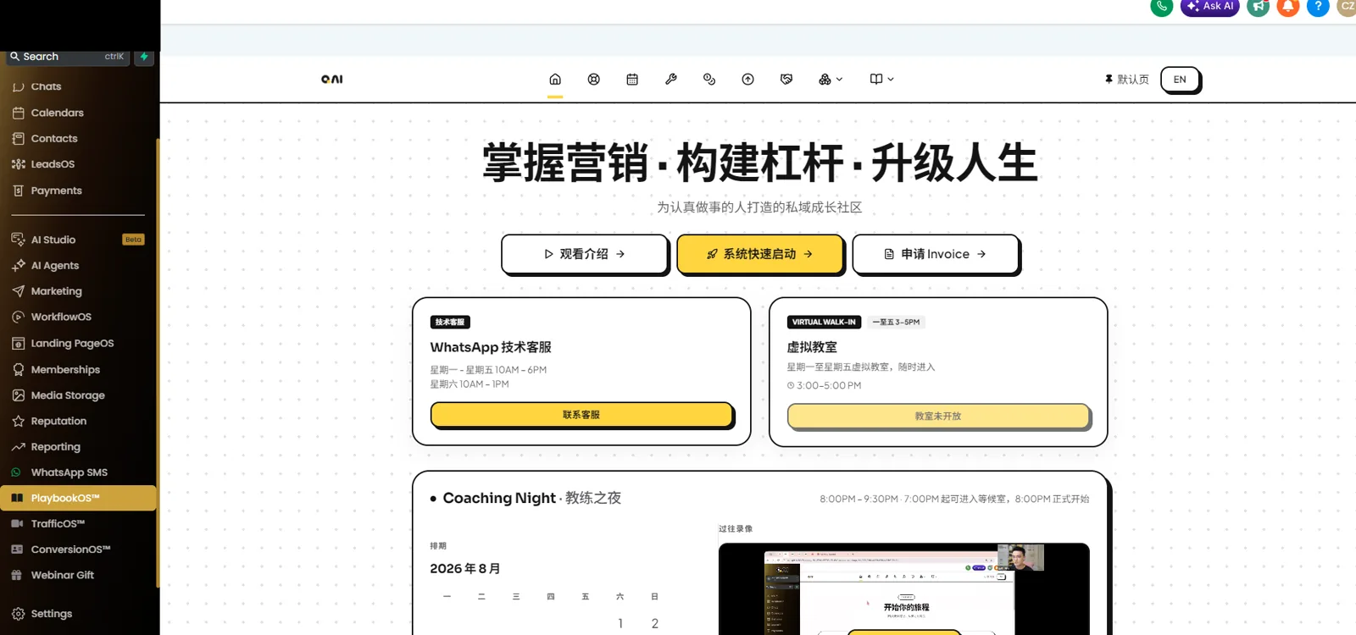This screenshot has width=1356, height=635.
Task: Click the 默认页 pin button
Action: point(1126,80)
